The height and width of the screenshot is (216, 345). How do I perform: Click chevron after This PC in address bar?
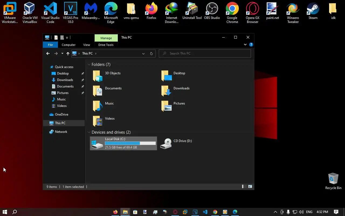pos(96,53)
